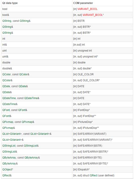Select the QFont link in the [in] IFontDisp* row

tap(6, 110)
